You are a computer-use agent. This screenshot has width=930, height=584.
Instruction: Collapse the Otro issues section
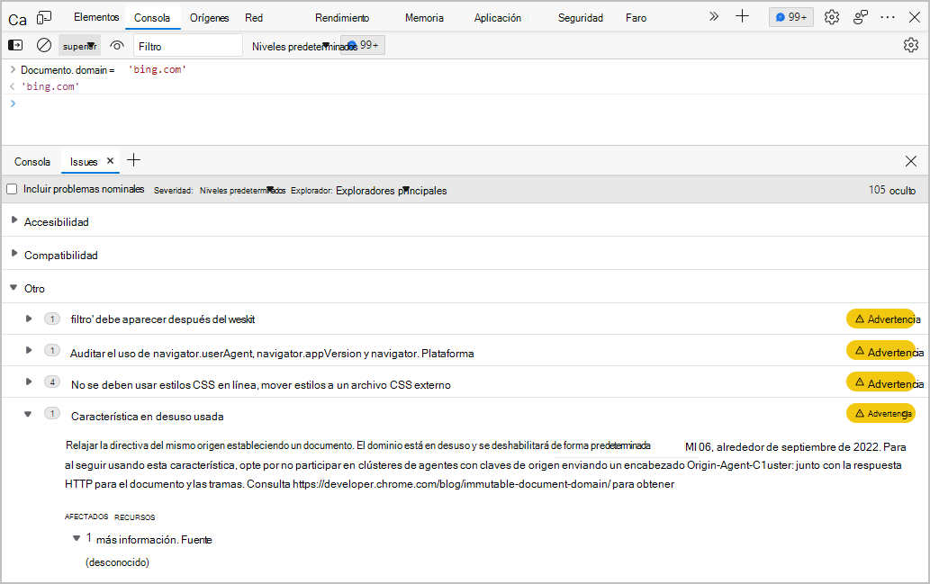(13, 288)
